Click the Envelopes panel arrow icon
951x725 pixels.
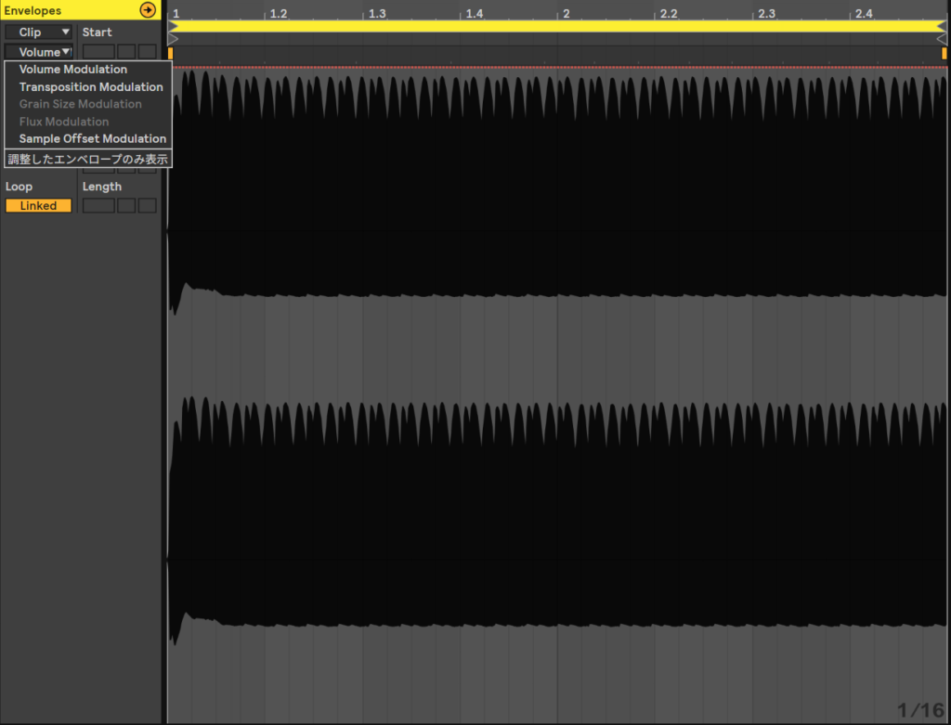point(148,10)
